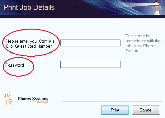The image size is (165, 118).
Task: Click the orange "illuminate" tagline
Action: 42,102
